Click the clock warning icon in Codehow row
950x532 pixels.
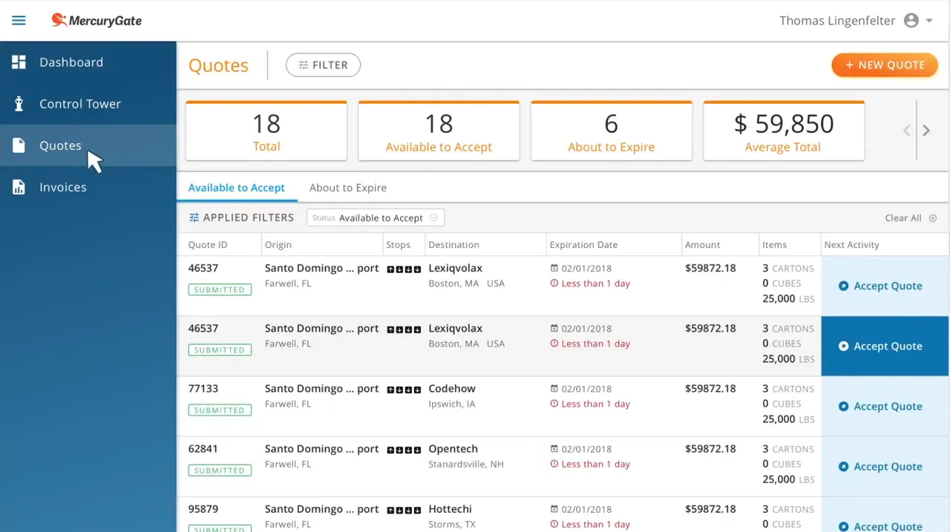[x=554, y=404]
